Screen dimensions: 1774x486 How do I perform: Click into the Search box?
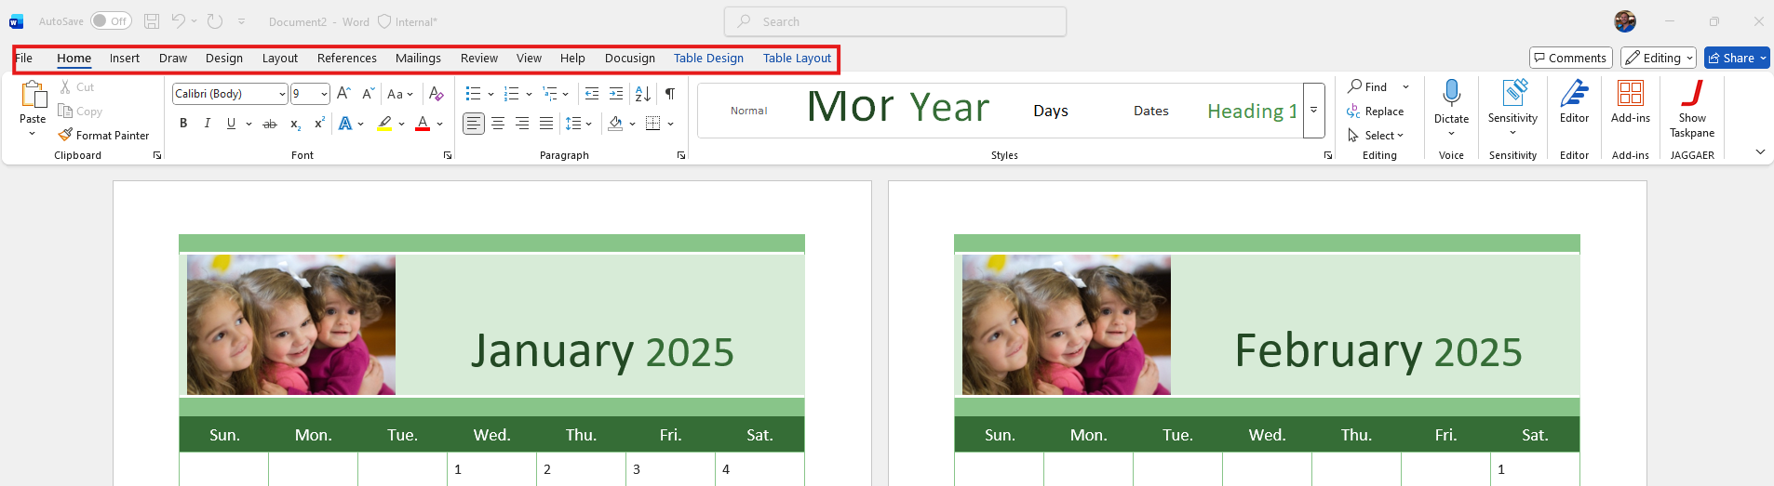click(895, 21)
